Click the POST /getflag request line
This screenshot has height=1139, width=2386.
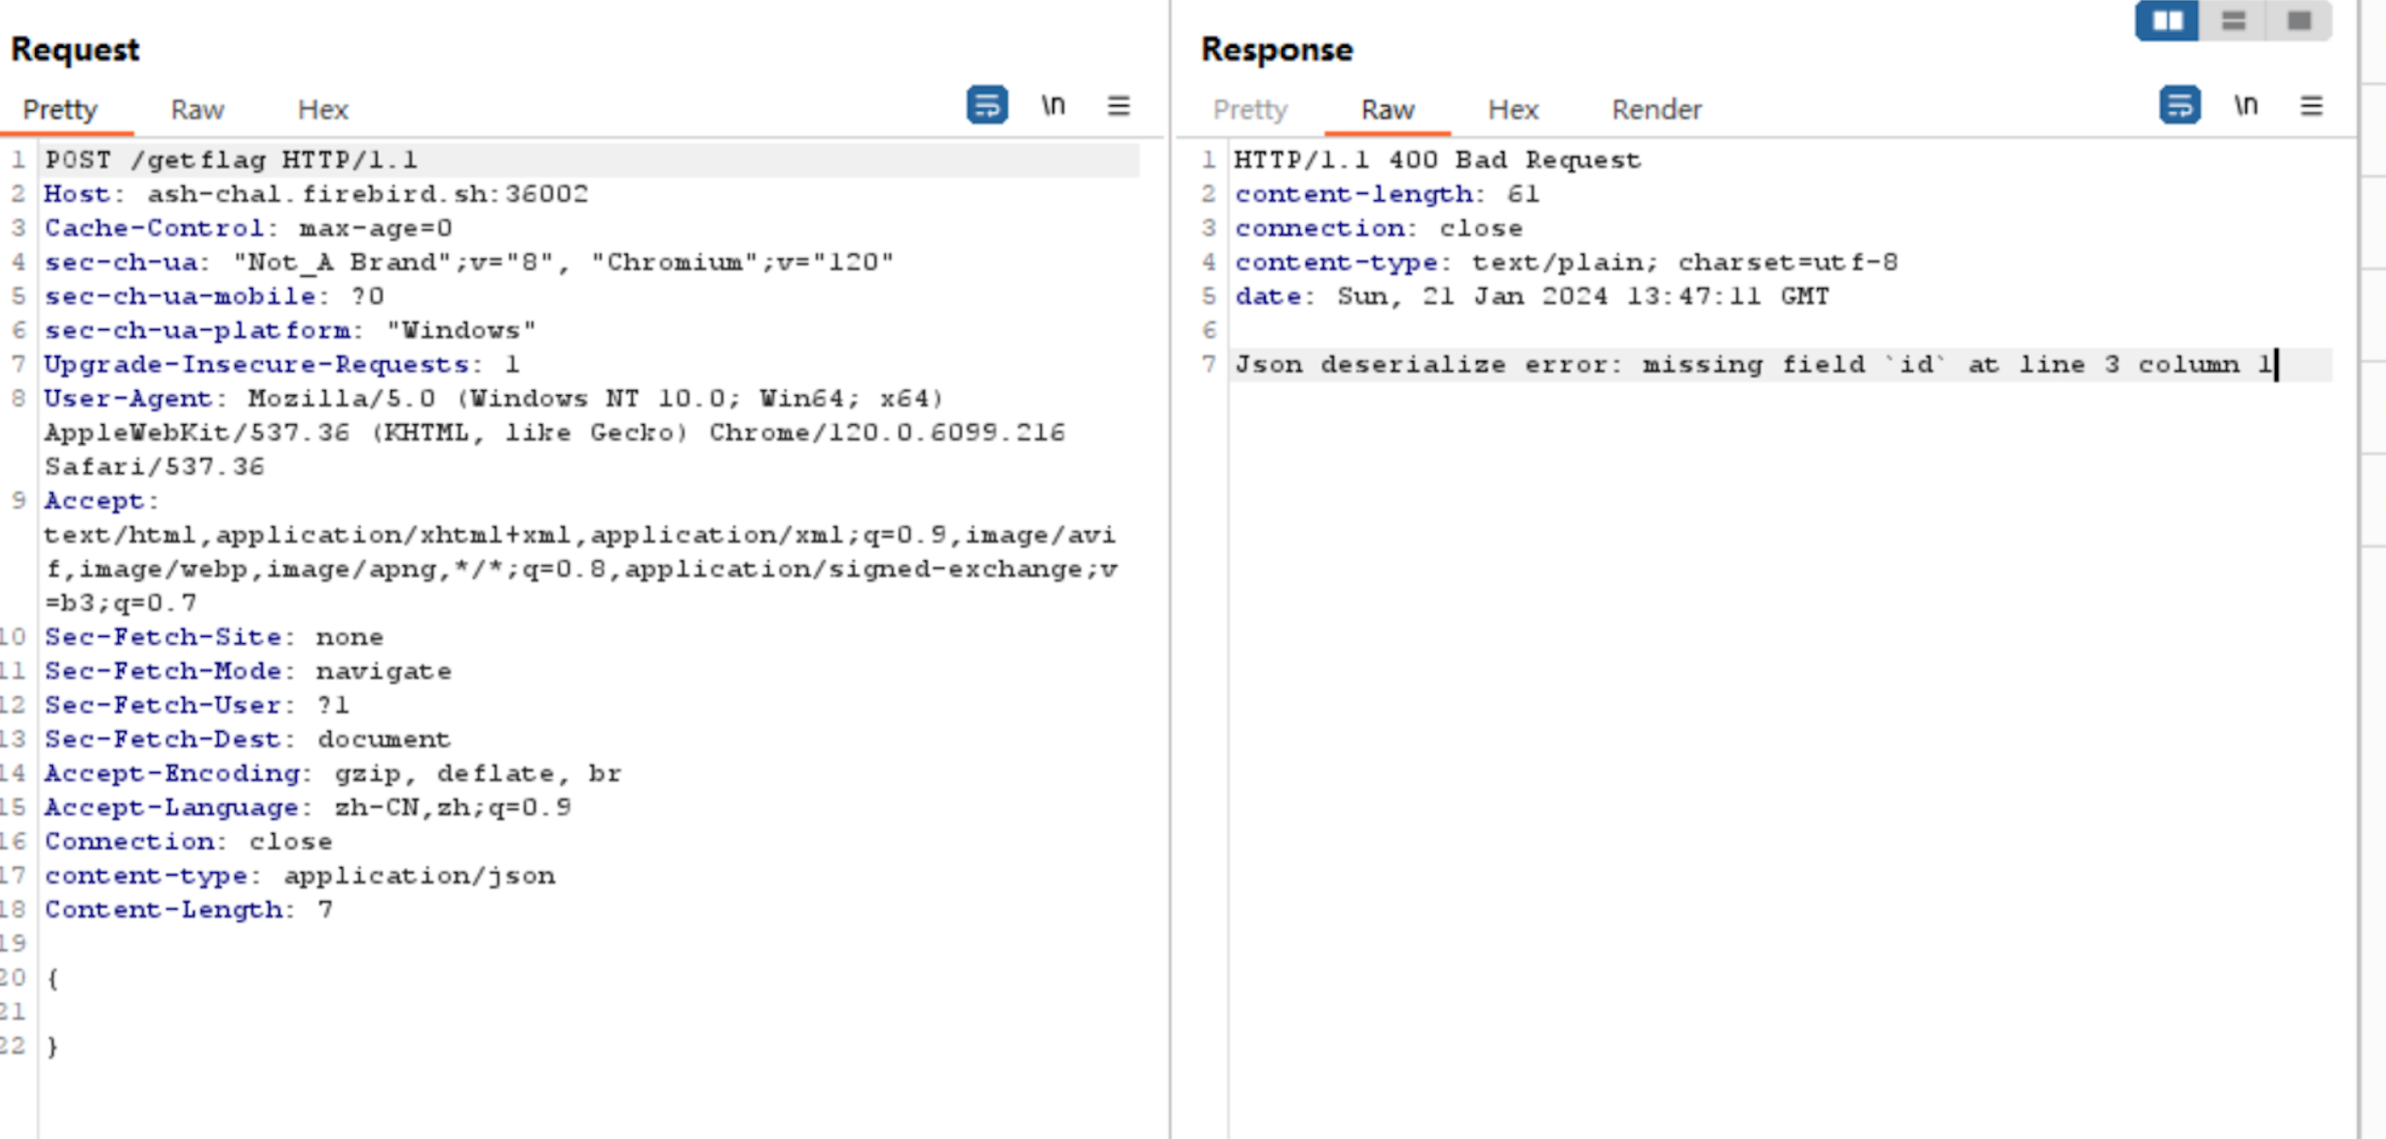232,159
